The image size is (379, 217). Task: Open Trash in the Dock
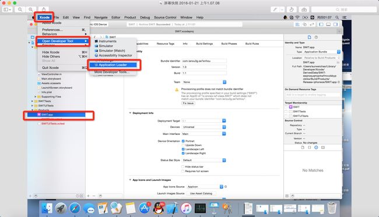(x=332, y=208)
